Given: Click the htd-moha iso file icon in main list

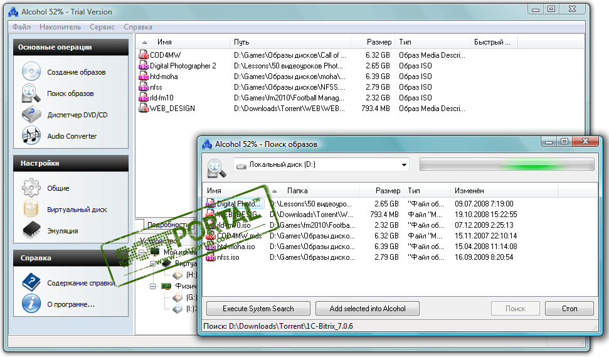Looking at the screenshot, I should tap(144, 76).
